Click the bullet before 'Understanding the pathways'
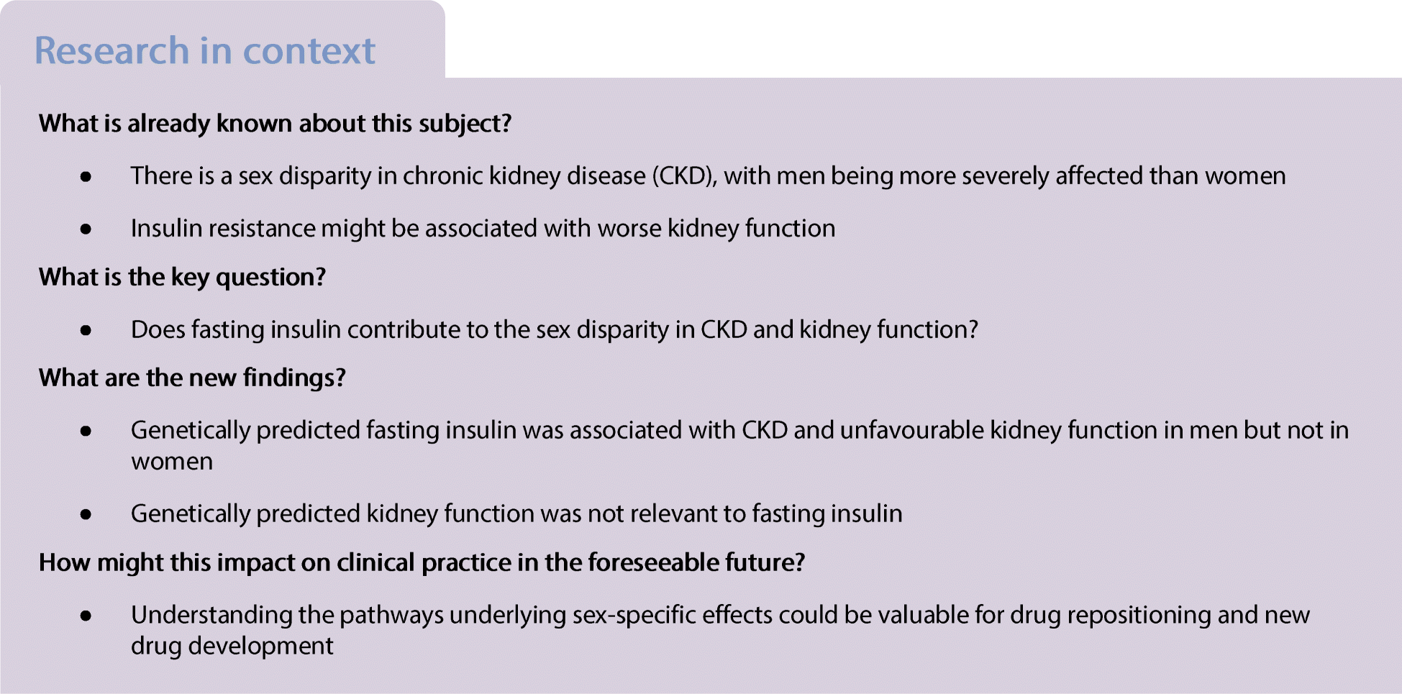Screen dimensions: 1402x694 pyautogui.click(x=86, y=616)
